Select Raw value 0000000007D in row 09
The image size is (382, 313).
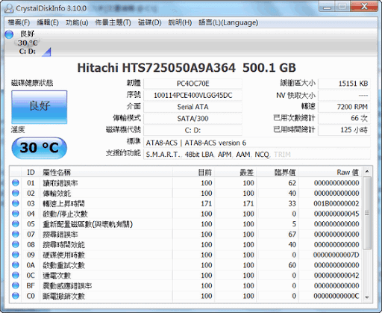click(x=336, y=255)
